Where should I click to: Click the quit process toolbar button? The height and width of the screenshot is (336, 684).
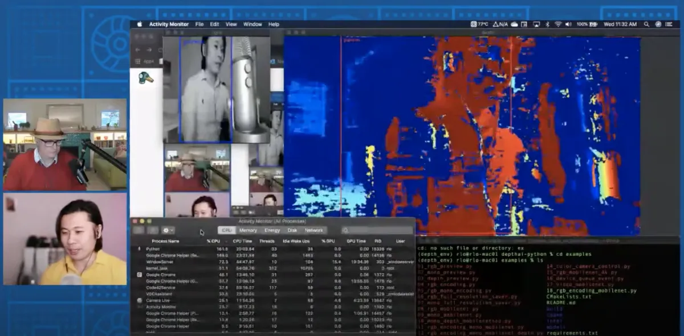[139, 230]
